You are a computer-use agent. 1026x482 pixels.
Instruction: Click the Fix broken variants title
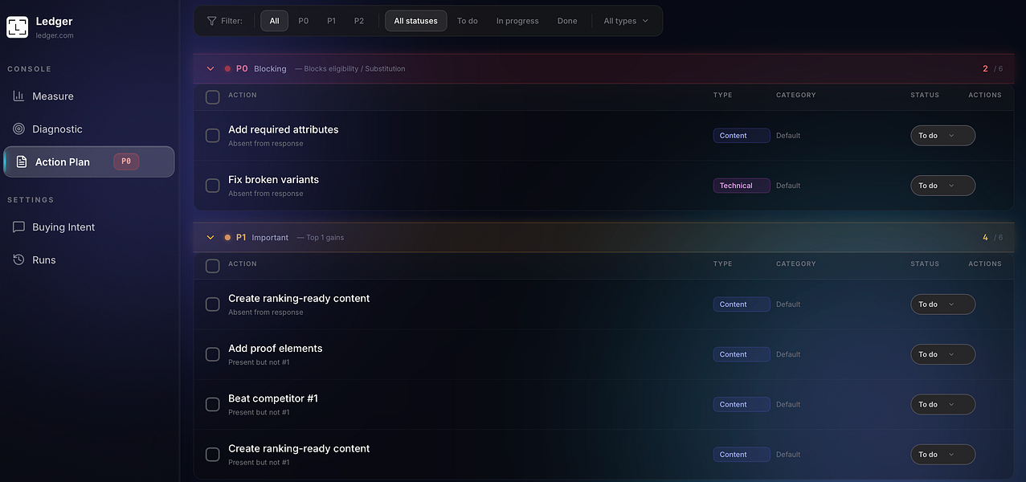pos(273,179)
